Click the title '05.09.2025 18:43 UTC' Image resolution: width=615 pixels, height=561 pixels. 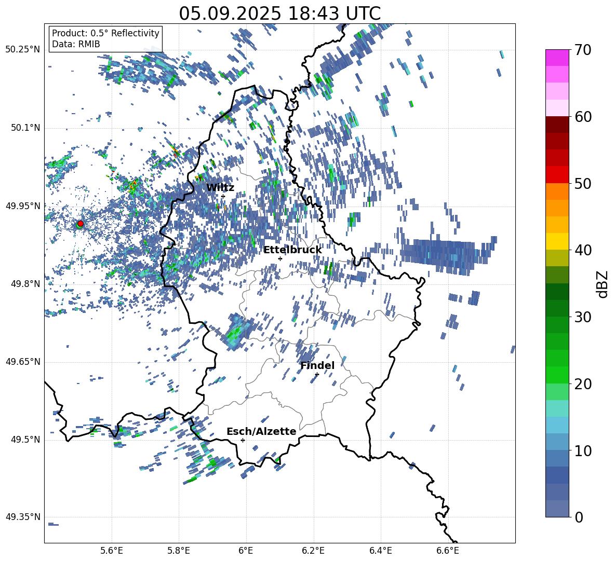(x=279, y=13)
